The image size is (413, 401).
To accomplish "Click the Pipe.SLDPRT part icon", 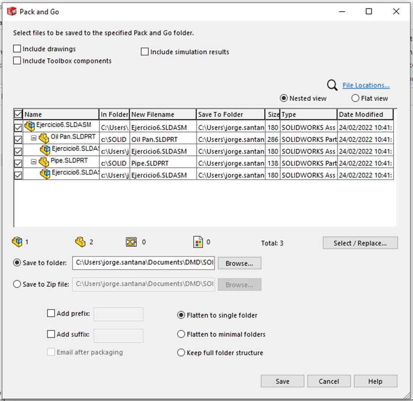I will click(x=44, y=162).
